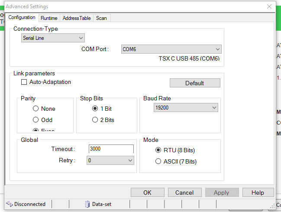Click the Disconnected status text
Screen dimensions: 281x212
pyautogui.click(x=30, y=204)
